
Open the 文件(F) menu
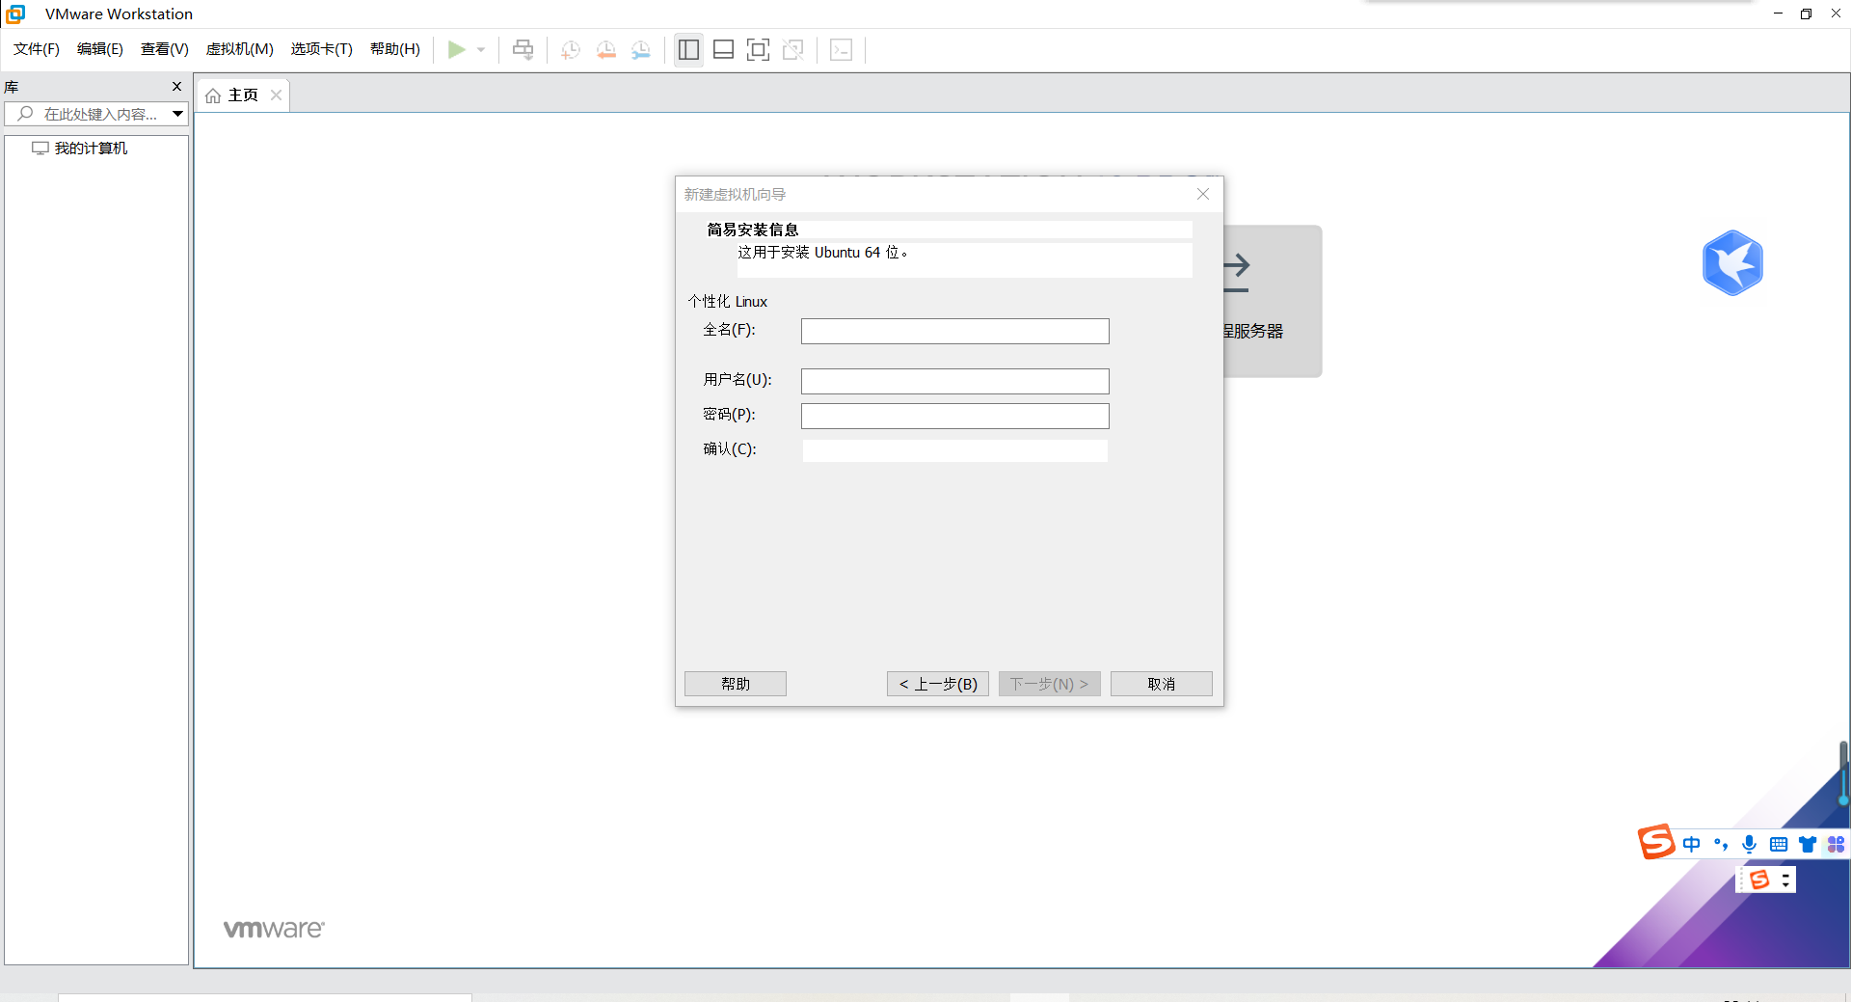[37, 49]
